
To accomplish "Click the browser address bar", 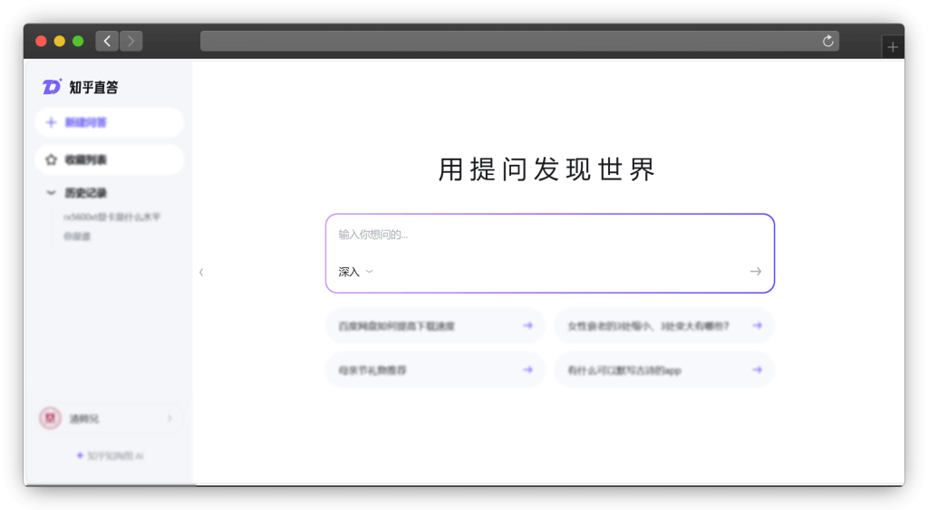I will click(x=519, y=41).
